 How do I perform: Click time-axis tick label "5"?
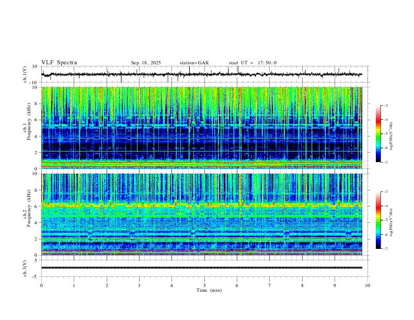pyautogui.click(x=204, y=285)
